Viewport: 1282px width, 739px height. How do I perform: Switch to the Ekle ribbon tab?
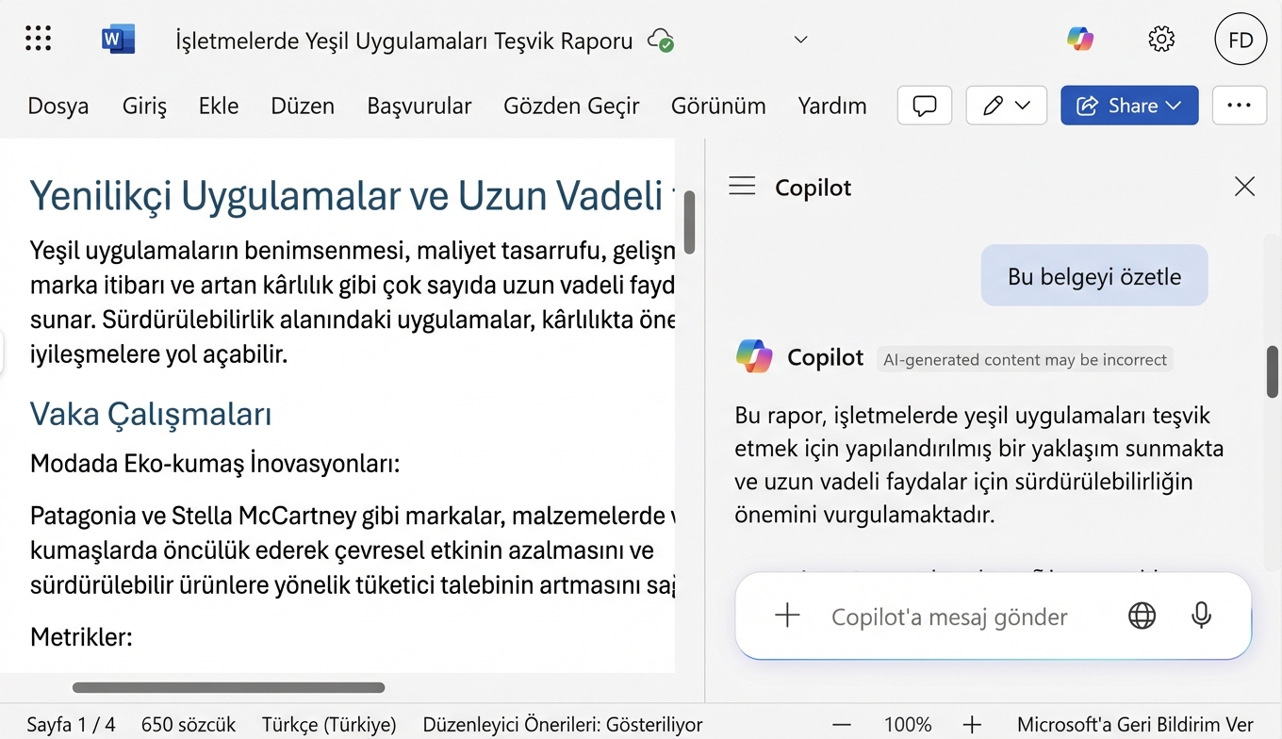(x=218, y=106)
